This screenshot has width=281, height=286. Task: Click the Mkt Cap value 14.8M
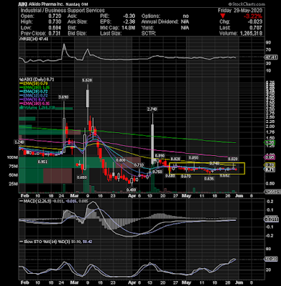click(x=129, y=28)
